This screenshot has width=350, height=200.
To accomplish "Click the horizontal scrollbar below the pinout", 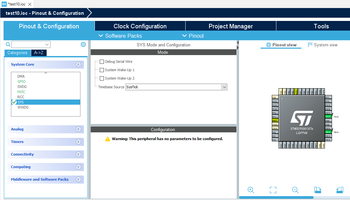I will point(277,197).
